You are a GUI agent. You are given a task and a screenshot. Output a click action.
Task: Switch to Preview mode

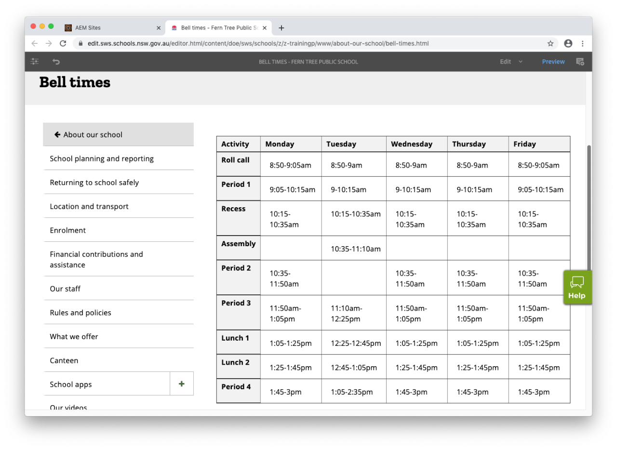[x=553, y=62]
